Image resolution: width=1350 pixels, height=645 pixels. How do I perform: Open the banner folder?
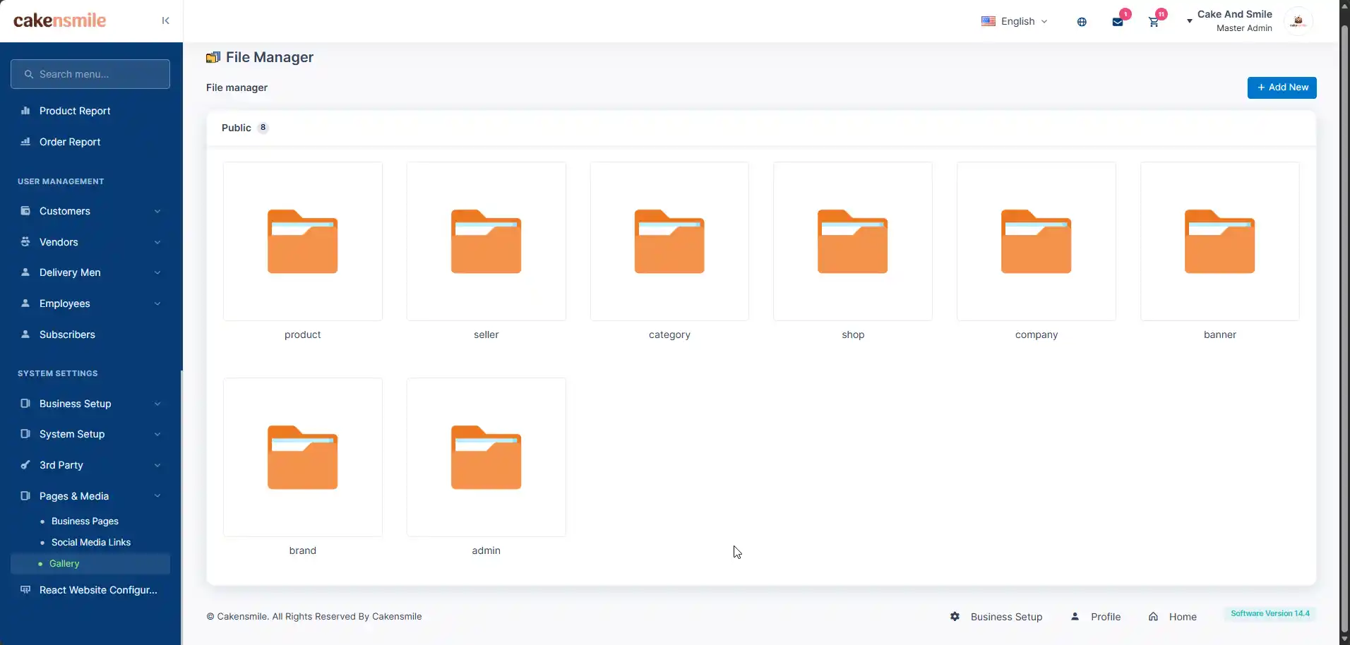point(1220,241)
